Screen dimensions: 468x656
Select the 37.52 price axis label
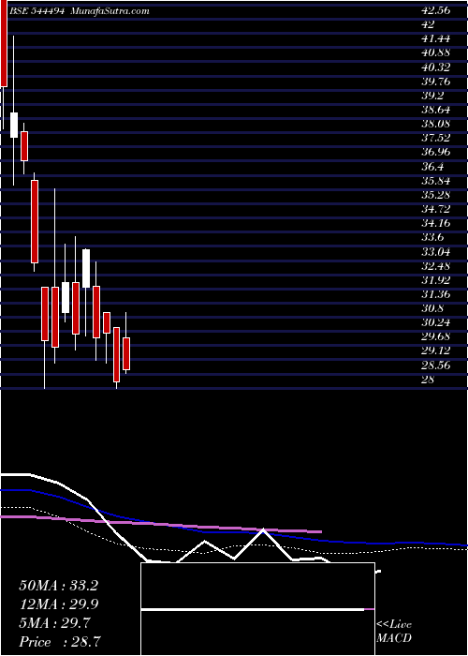[437, 139]
